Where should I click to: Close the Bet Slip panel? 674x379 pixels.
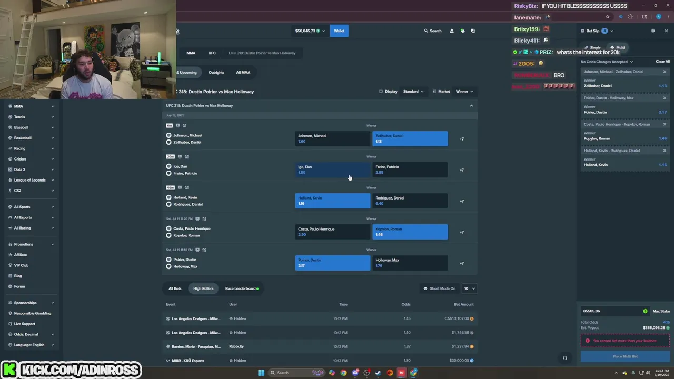pos(666,31)
